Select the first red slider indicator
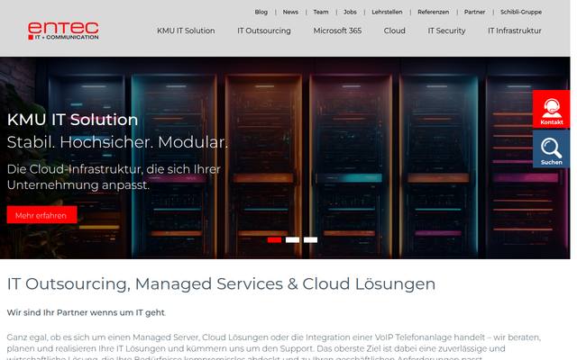This screenshot has height=360, width=577. tap(274, 240)
